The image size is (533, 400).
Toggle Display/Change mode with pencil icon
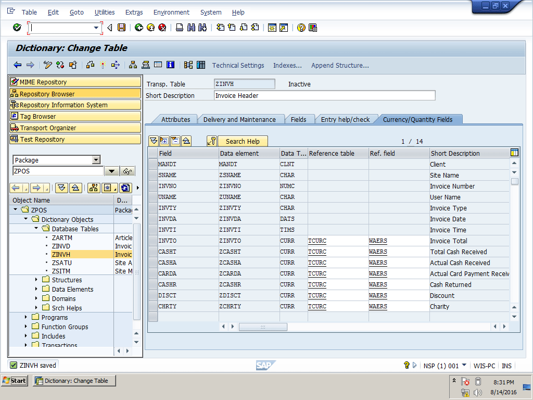[48, 65]
